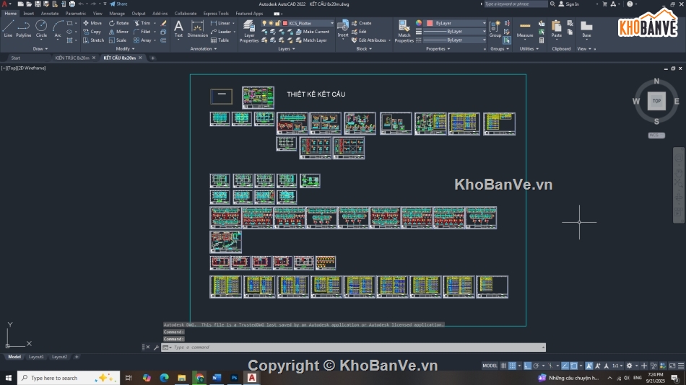This screenshot has height=385, width=686.
Task: Click the Dimension annotation tool
Action: click(x=197, y=29)
